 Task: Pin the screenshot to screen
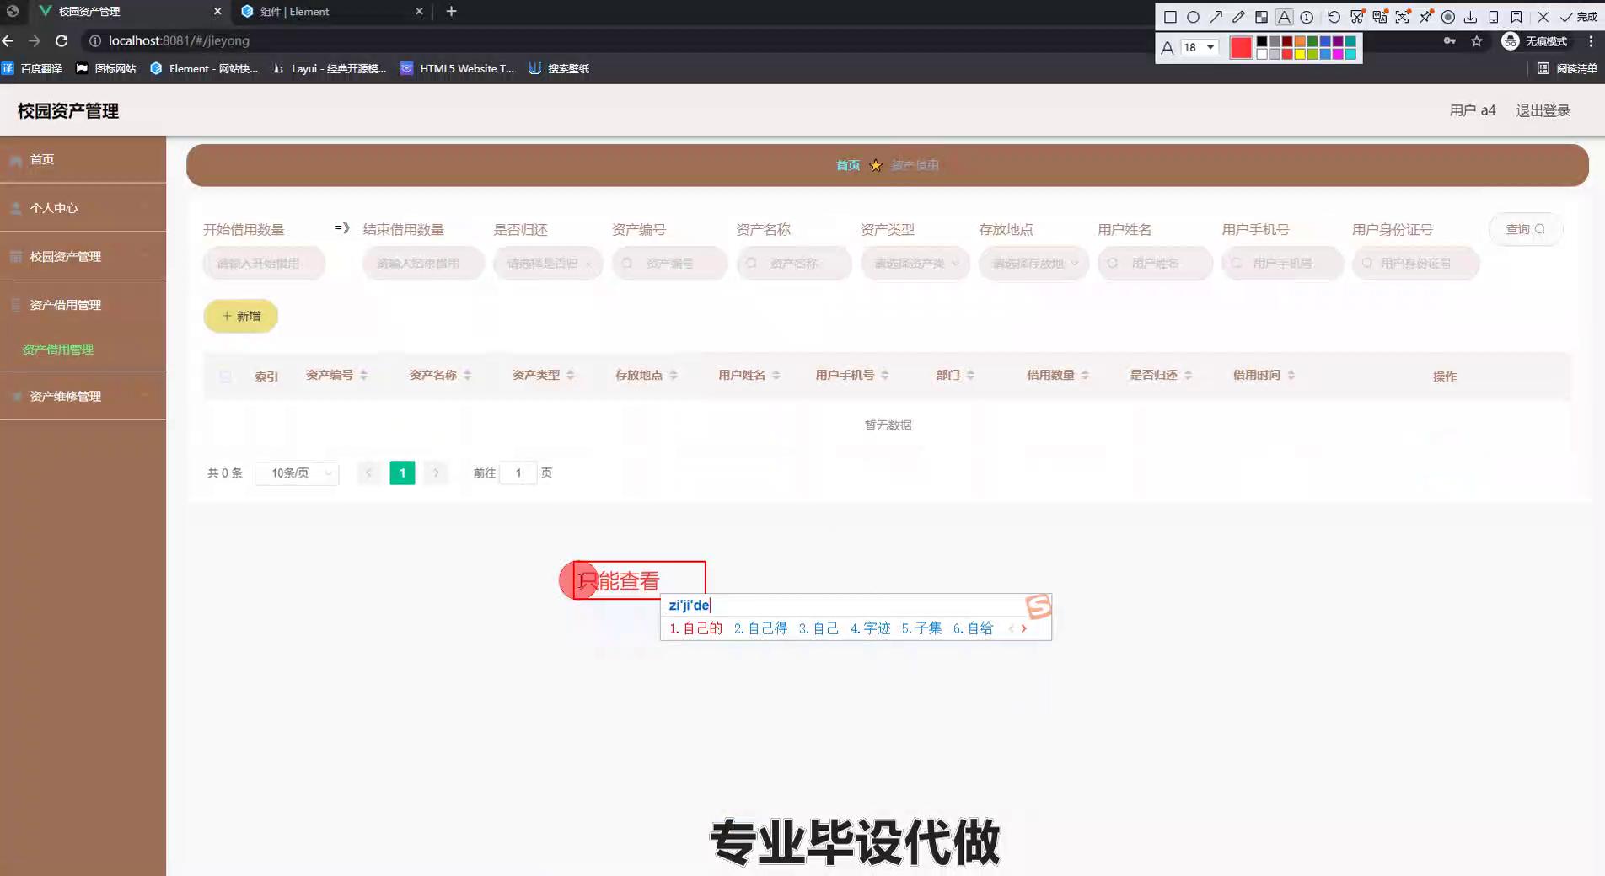pos(1425,17)
